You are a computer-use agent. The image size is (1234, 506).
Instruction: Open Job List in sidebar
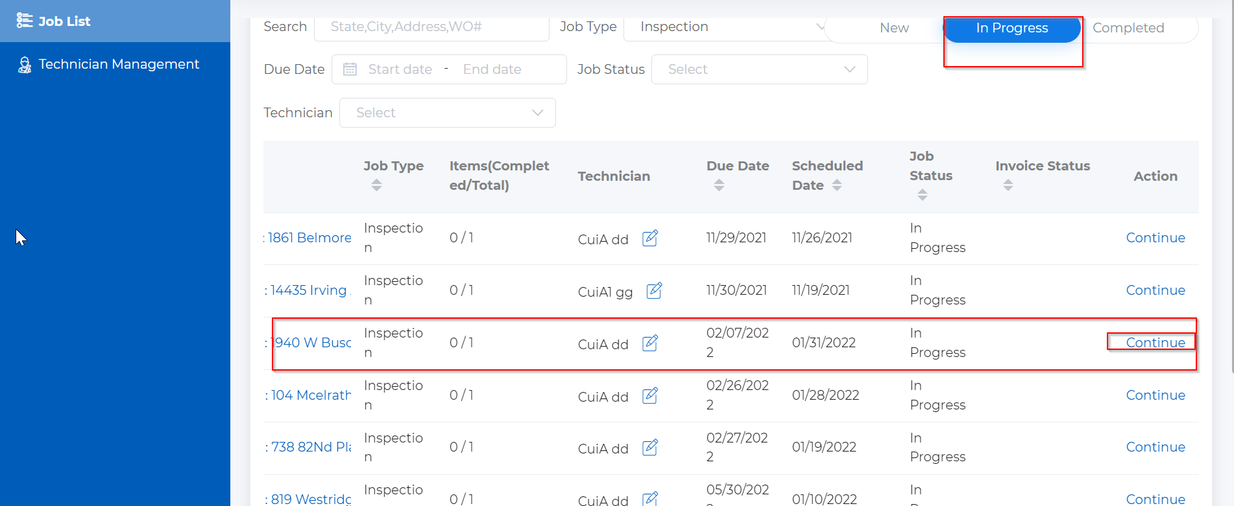point(115,21)
